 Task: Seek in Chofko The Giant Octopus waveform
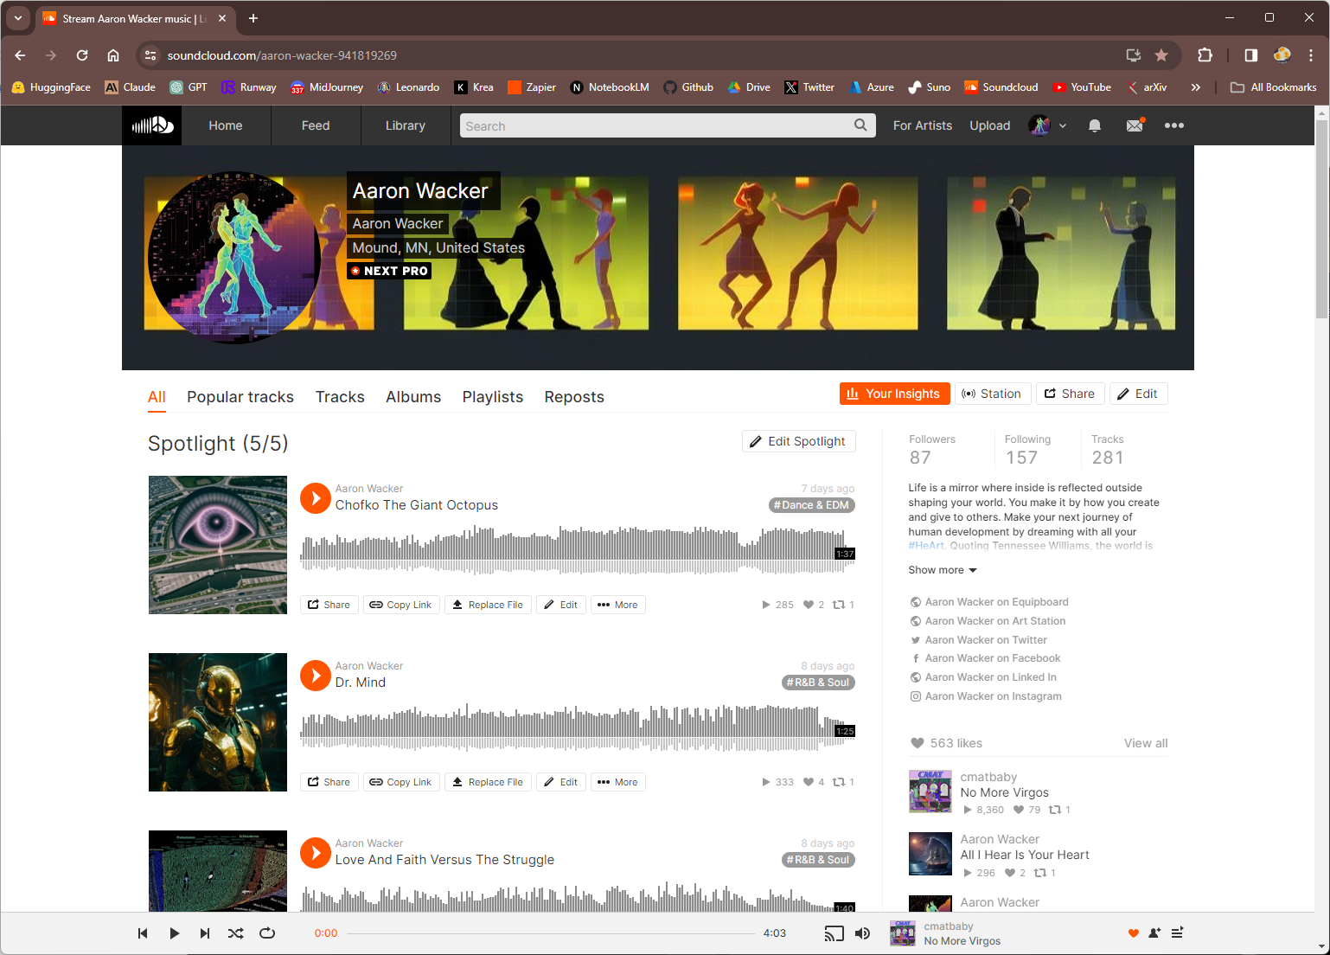coord(578,549)
